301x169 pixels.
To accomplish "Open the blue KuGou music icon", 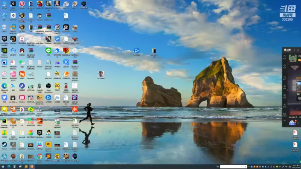I will tap(66, 62).
